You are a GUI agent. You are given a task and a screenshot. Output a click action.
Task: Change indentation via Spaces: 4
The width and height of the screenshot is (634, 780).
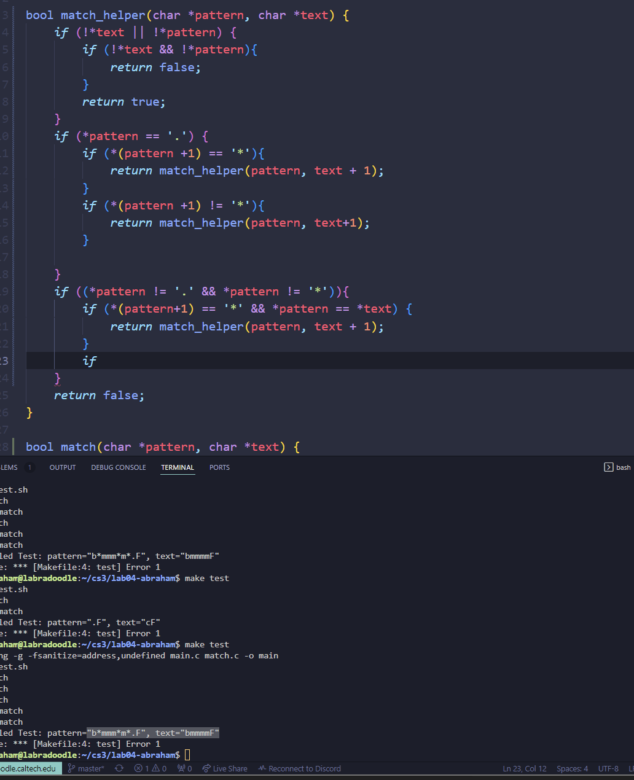572,768
